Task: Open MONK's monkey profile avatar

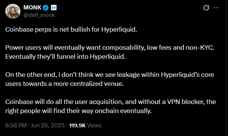Action: click(13, 11)
